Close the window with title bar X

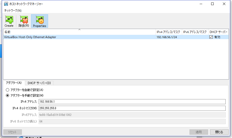point(224,4)
